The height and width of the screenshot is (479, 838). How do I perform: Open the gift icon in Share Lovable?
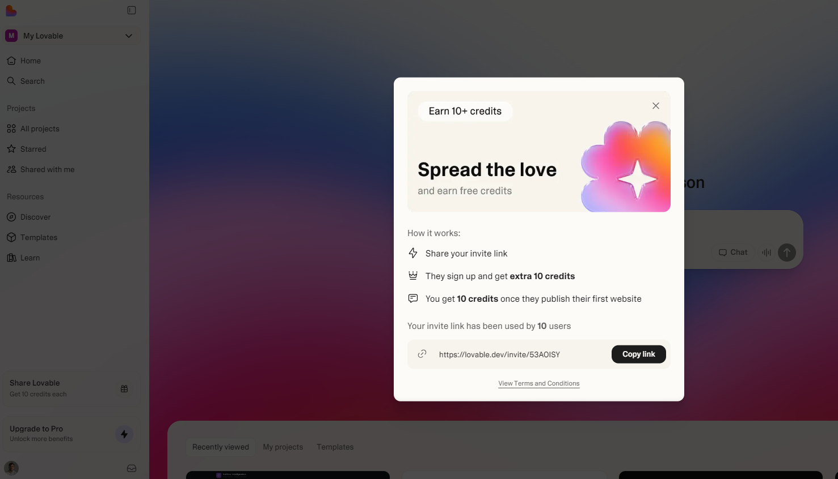click(x=124, y=388)
